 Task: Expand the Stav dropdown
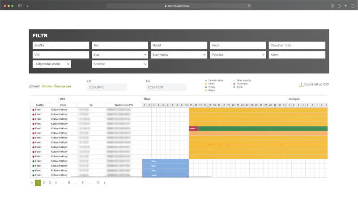tap(119, 54)
